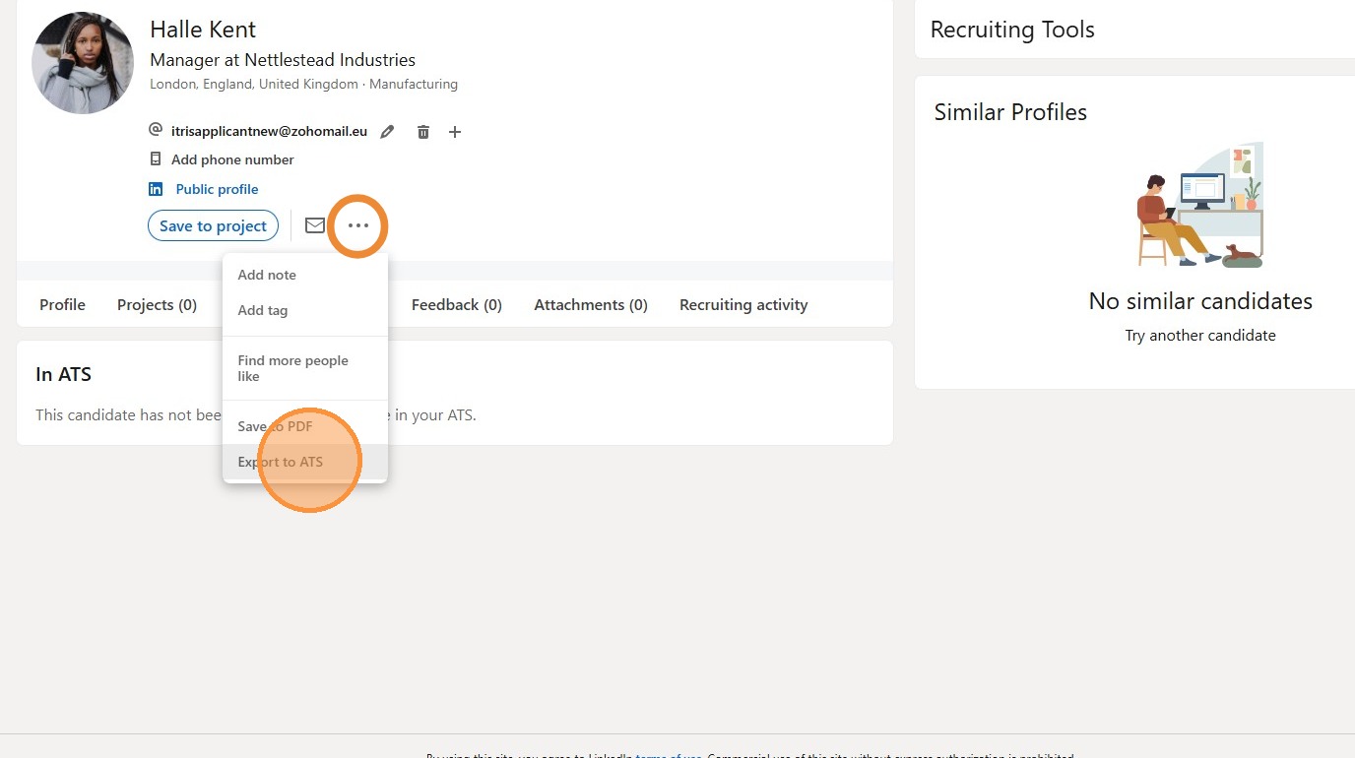Switch to the Feedback (0) tab
This screenshot has height=758, width=1355.
[x=457, y=305]
